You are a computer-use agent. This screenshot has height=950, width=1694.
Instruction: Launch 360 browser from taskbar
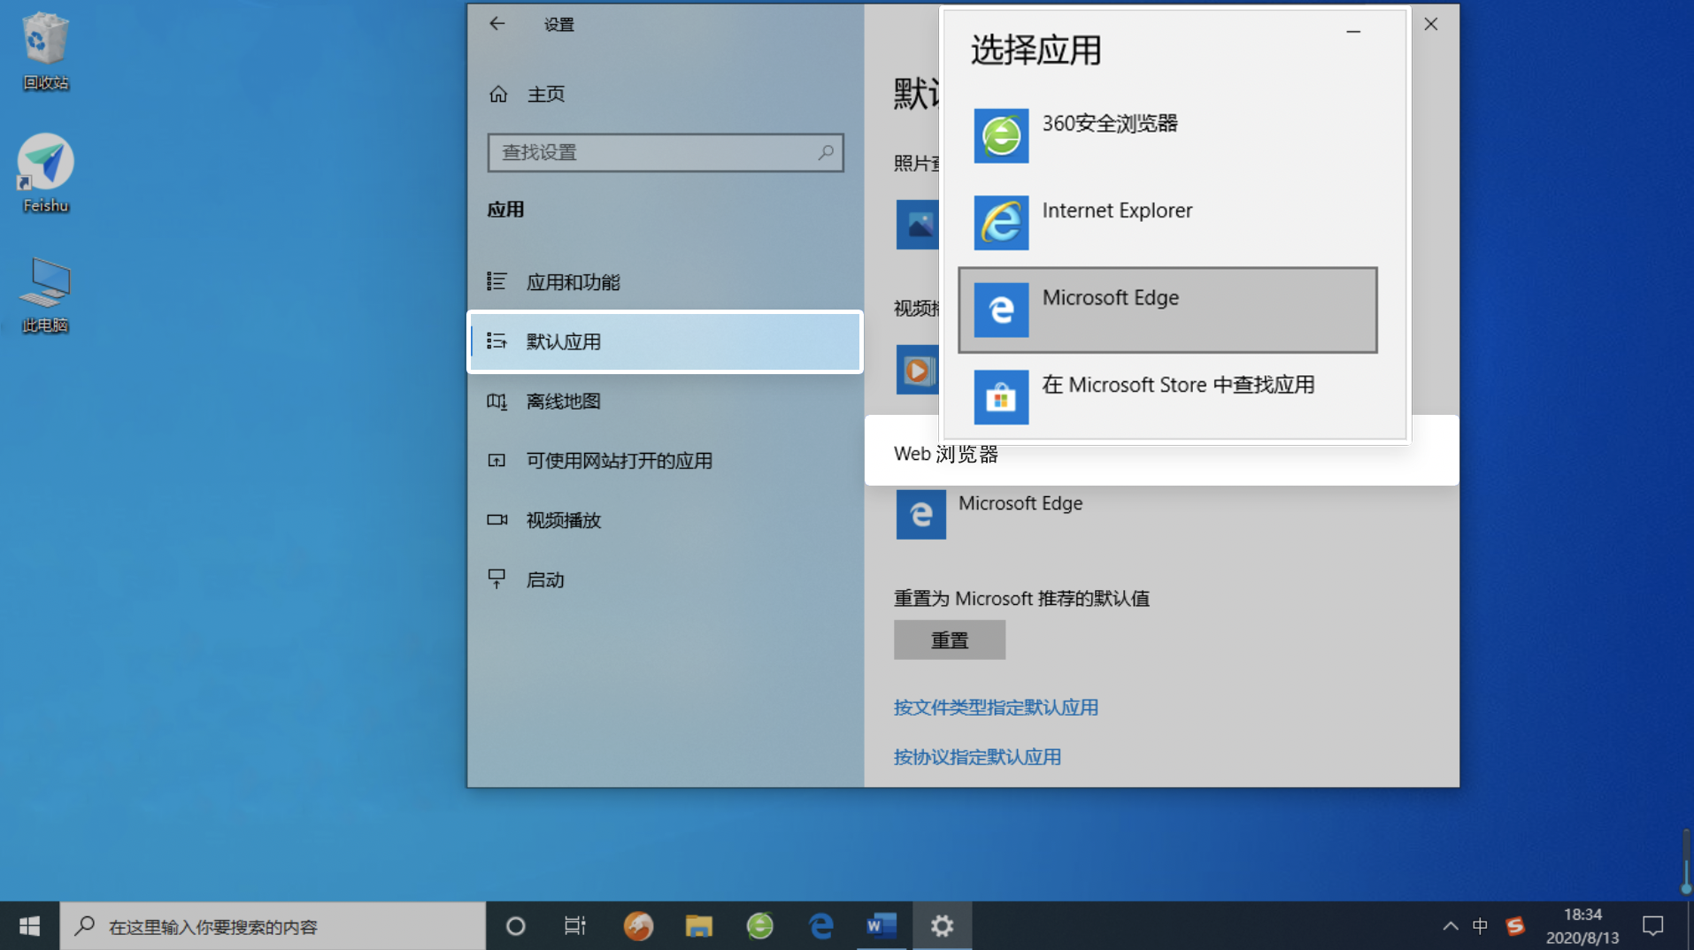760,926
